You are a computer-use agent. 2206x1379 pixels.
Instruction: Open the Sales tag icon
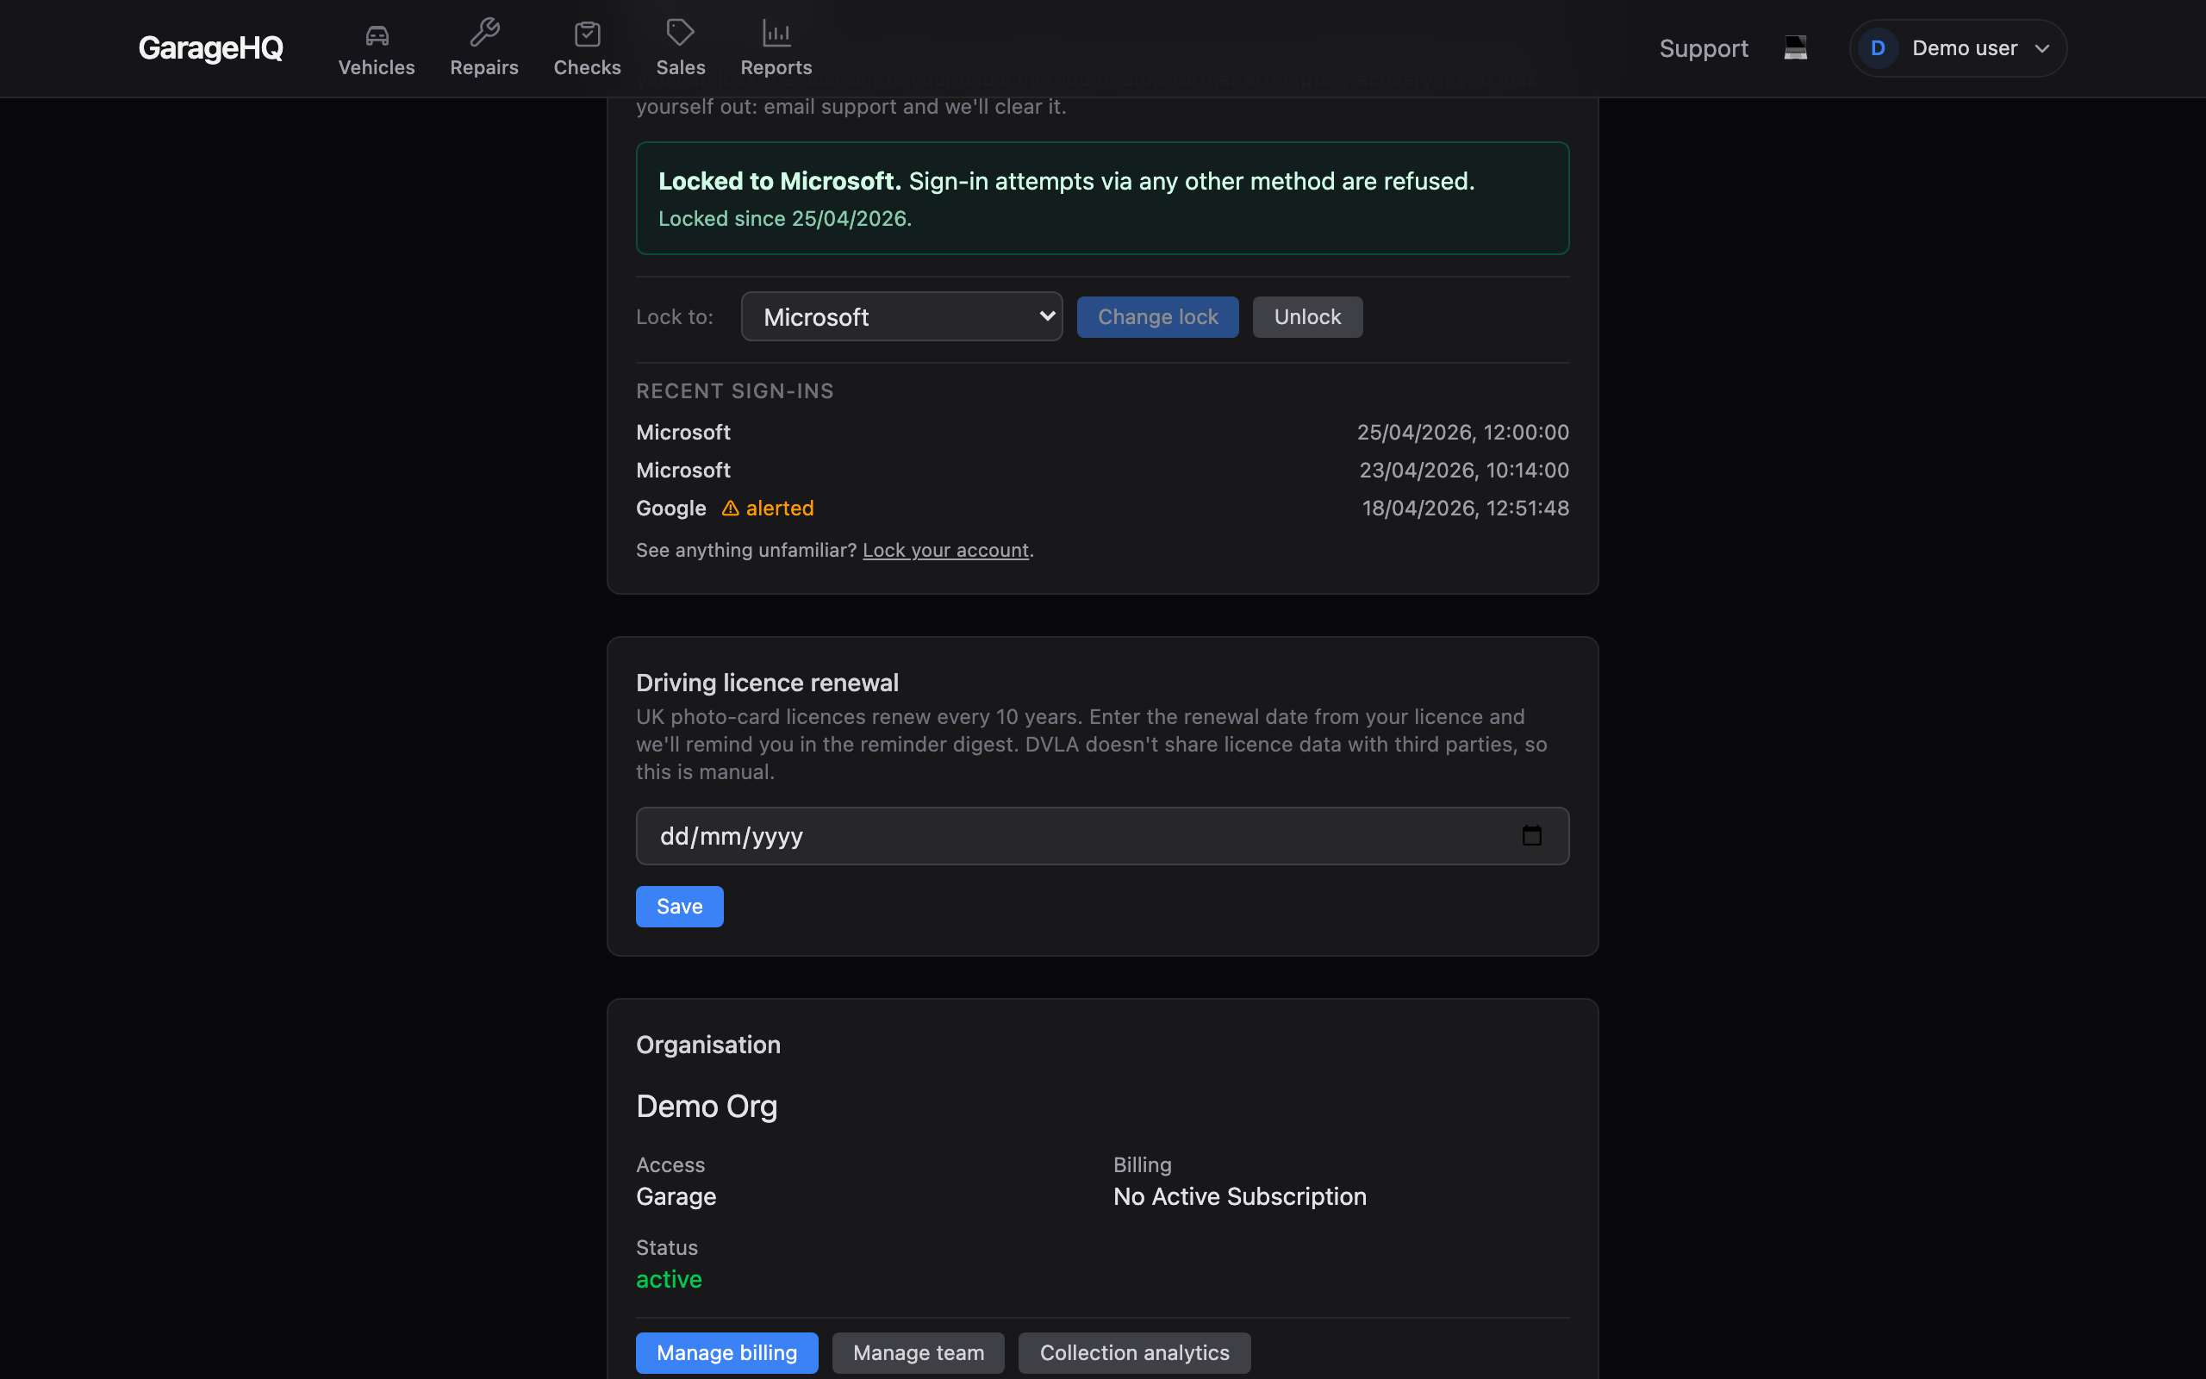(680, 33)
